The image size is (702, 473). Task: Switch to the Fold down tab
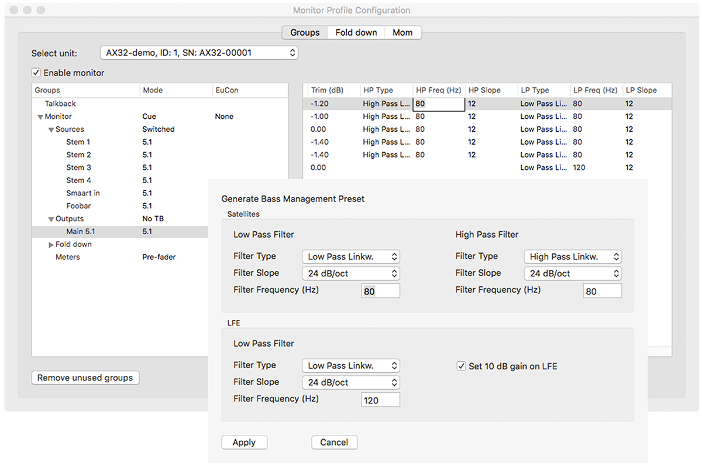[x=356, y=33]
